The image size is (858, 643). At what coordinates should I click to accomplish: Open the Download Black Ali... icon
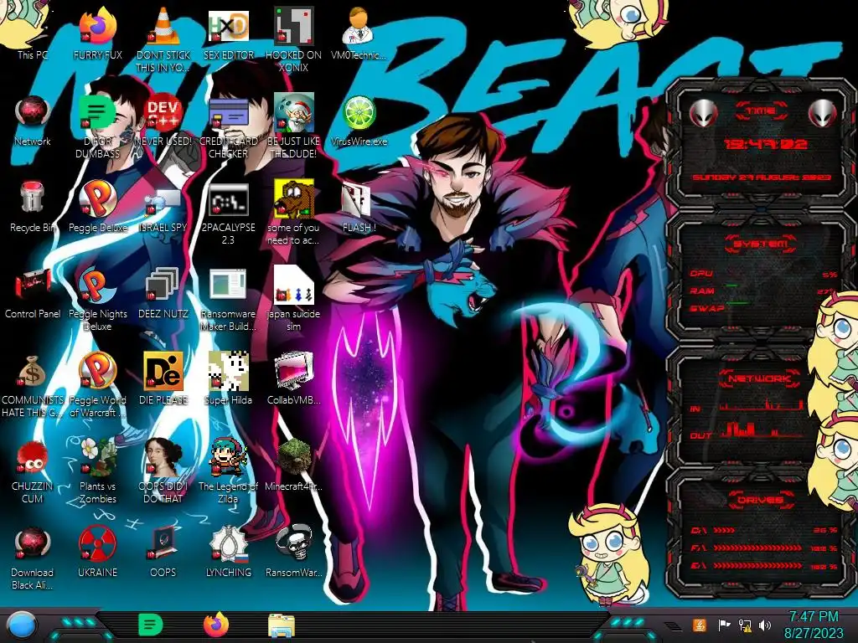tap(33, 557)
